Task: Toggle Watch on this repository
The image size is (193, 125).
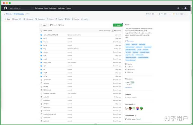Action: tap(150, 14)
